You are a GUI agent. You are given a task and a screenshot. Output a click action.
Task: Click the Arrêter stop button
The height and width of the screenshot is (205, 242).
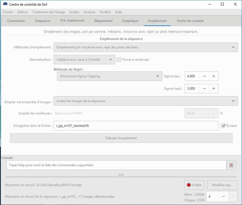194,185
